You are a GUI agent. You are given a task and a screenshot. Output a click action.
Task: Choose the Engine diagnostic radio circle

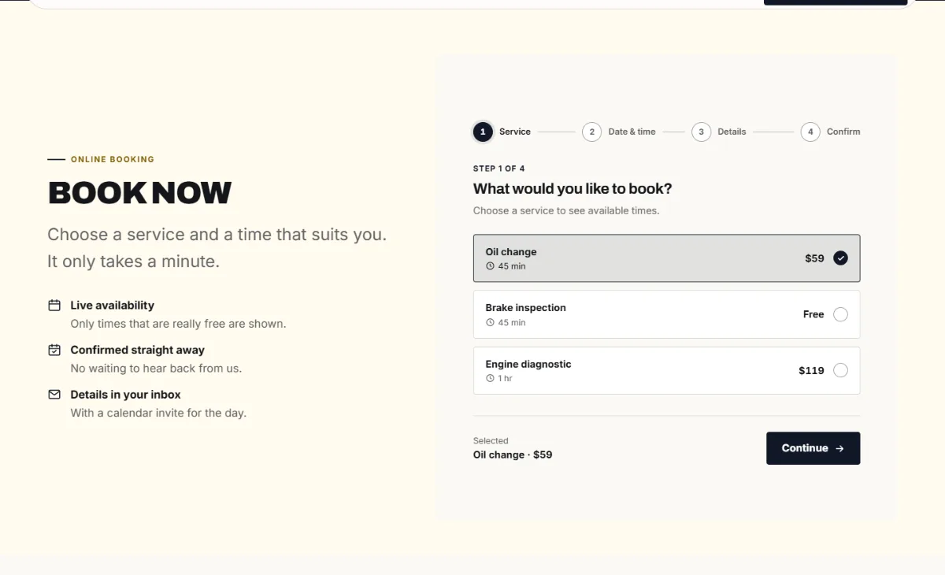pyautogui.click(x=840, y=370)
